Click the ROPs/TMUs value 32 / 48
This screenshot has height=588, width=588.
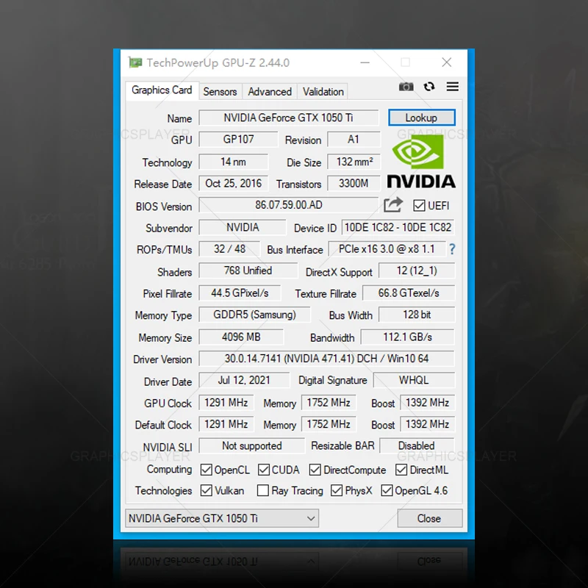click(229, 249)
